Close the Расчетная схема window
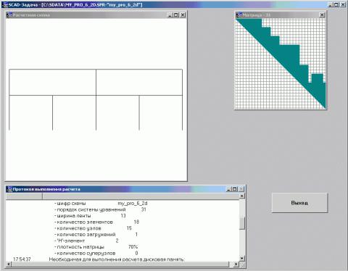The width and height of the screenshot is (348, 271). [x=183, y=15]
